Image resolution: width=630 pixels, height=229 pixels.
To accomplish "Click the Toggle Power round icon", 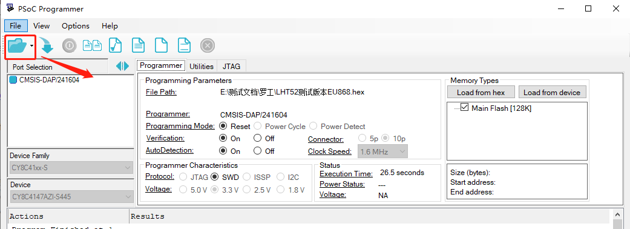I will [x=69, y=46].
